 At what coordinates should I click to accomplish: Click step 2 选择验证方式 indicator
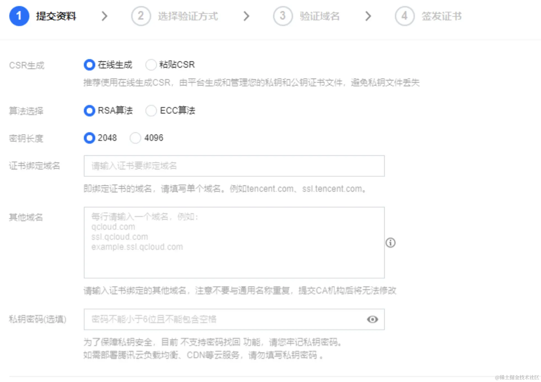[141, 16]
